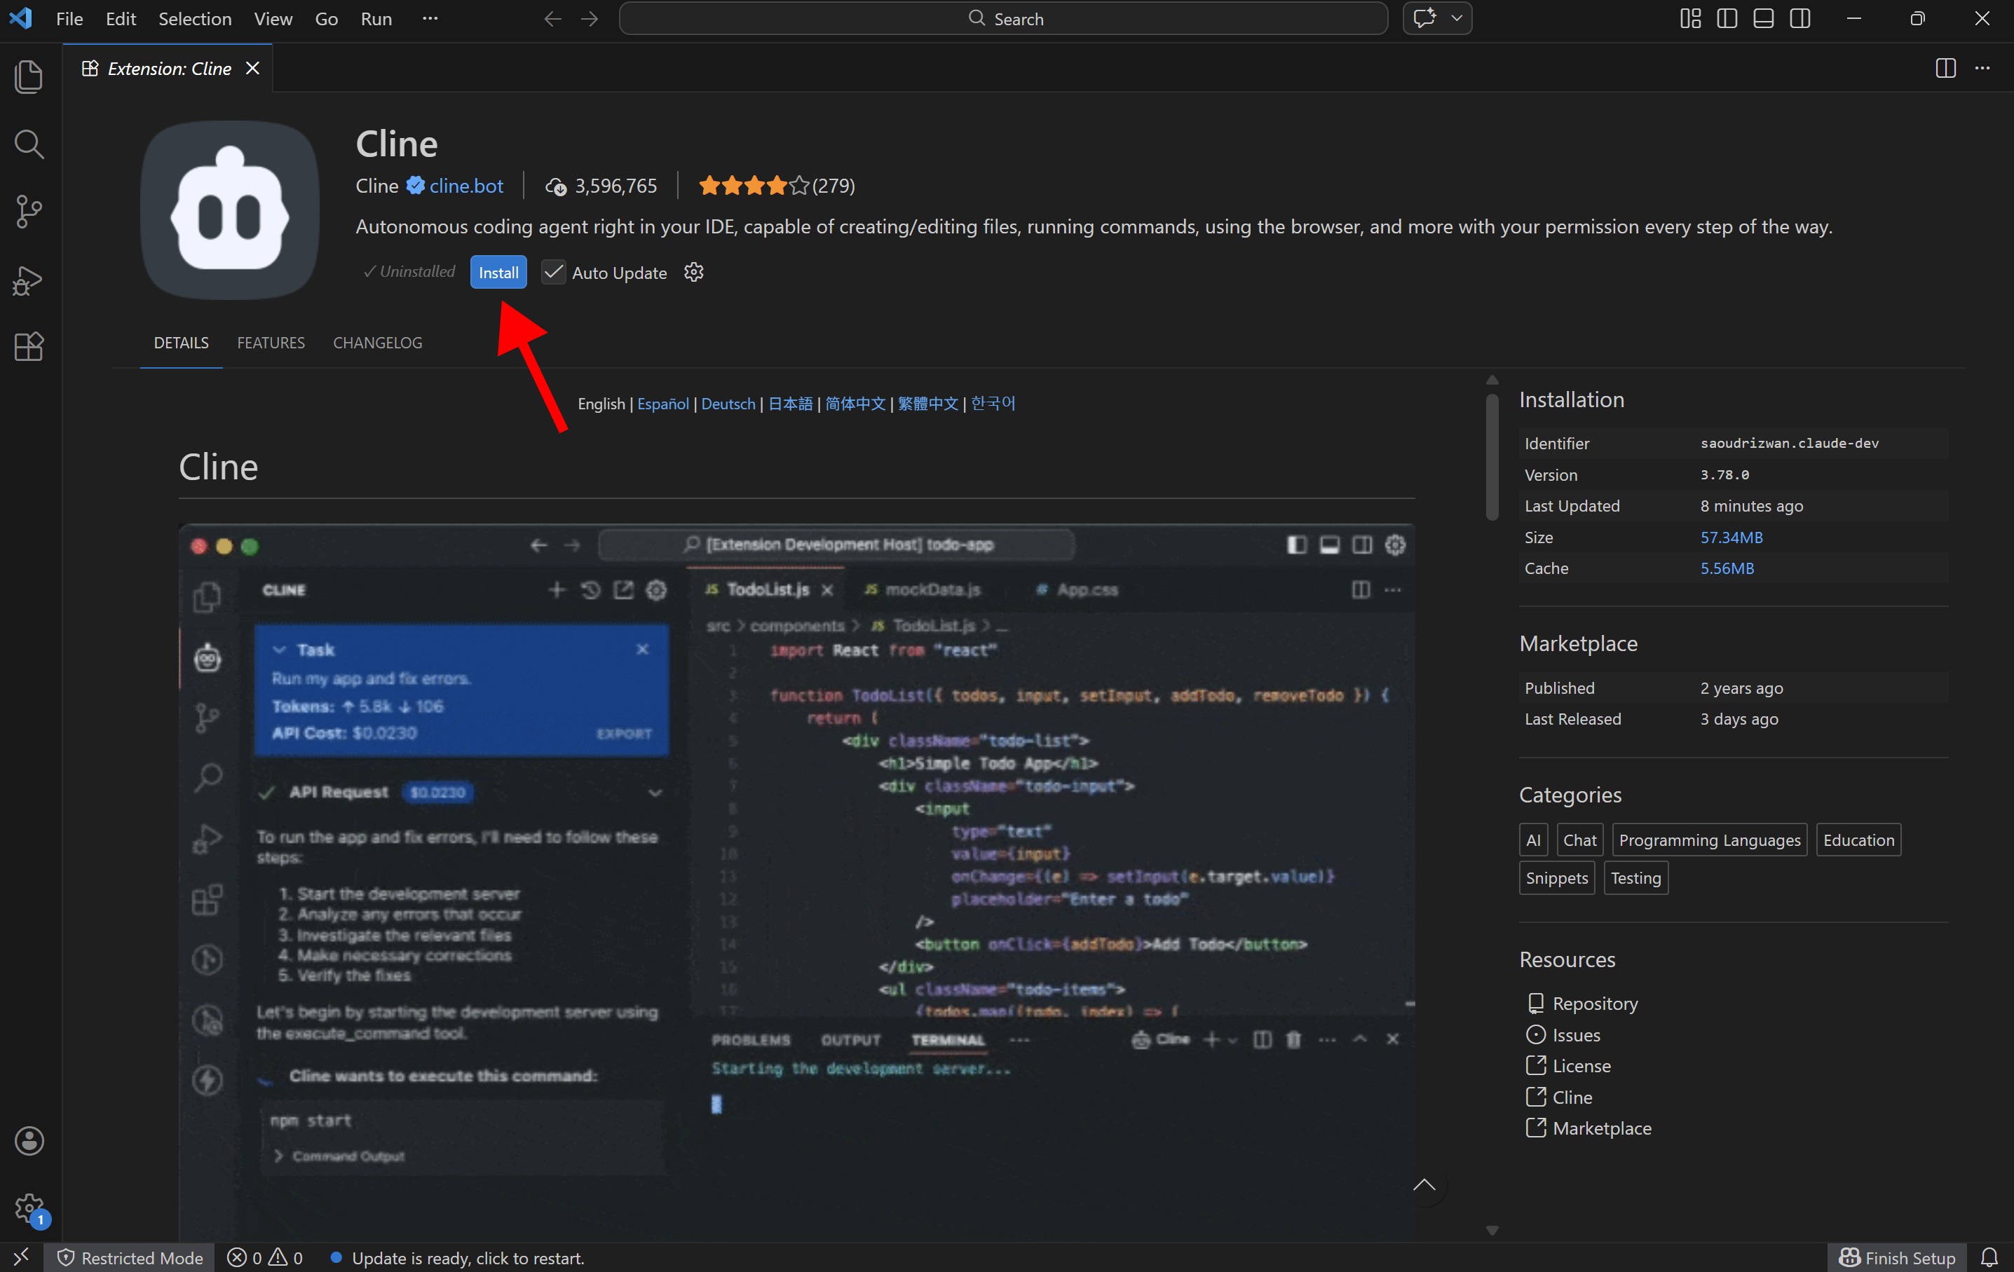The image size is (2014, 1272).
Task: Open the Selection menu
Action: (194, 18)
